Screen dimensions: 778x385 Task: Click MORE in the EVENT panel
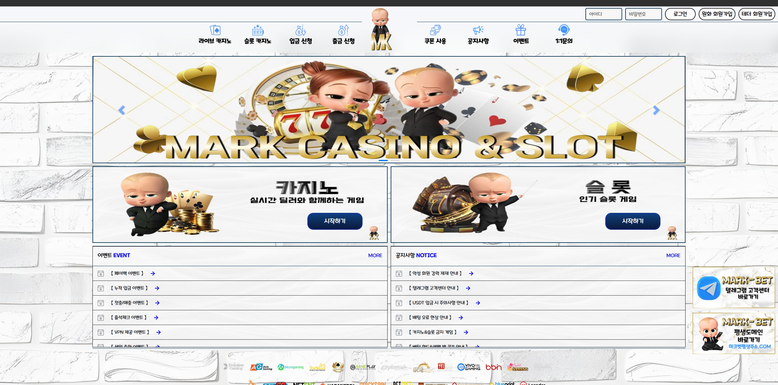[375, 255]
